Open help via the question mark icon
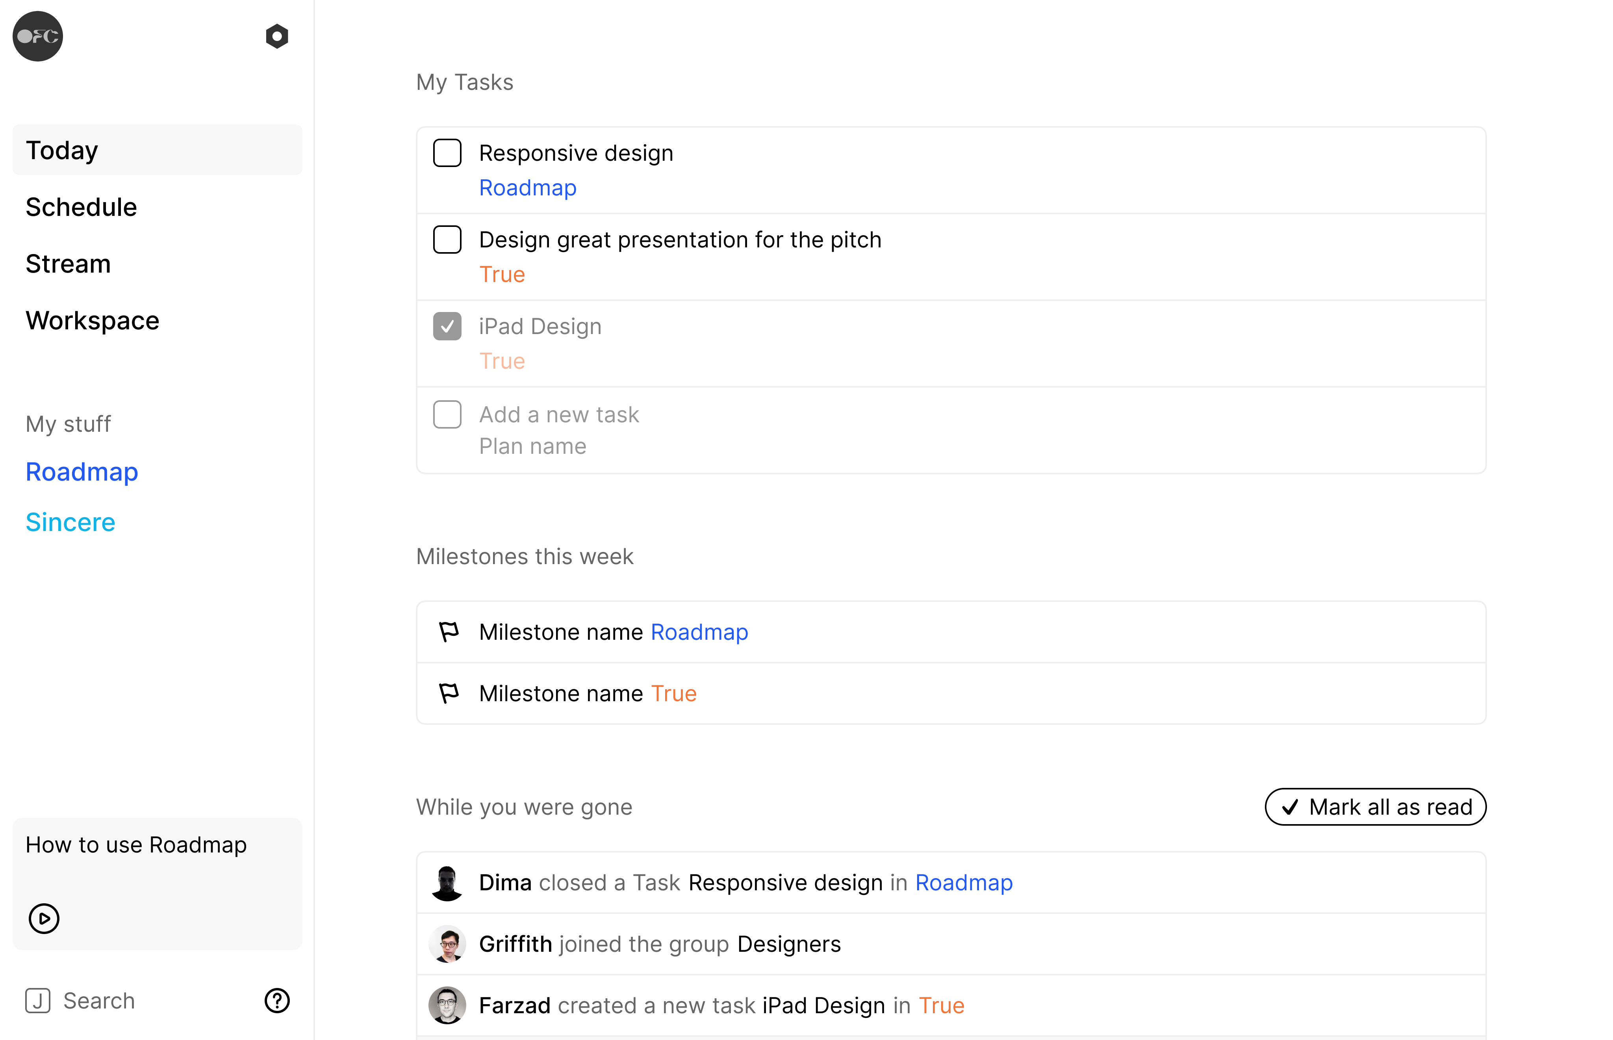1613x1040 pixels. [x=277, y=1001]
